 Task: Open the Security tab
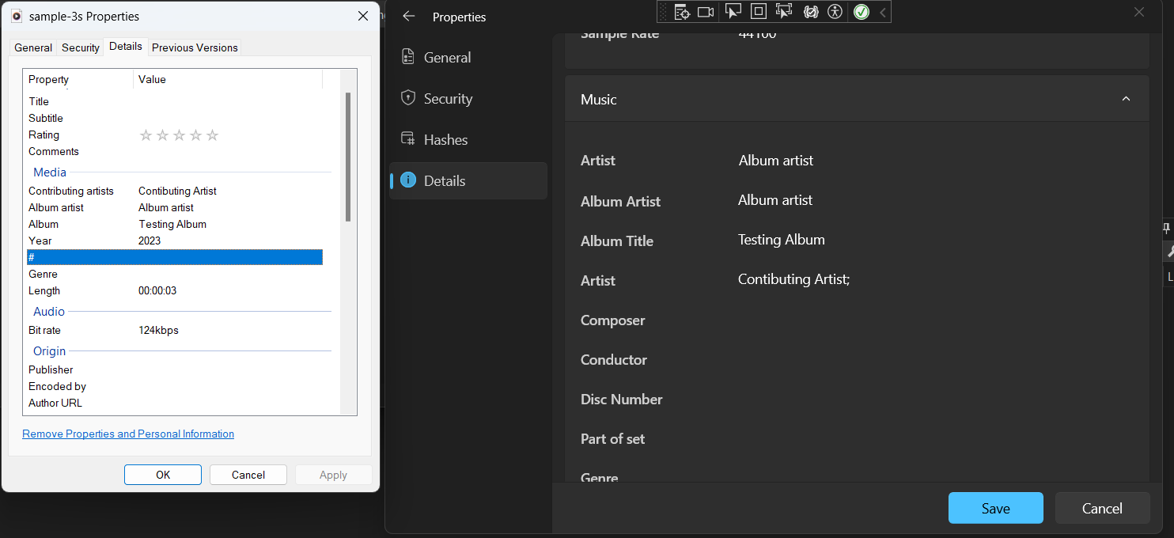[80, 47]
